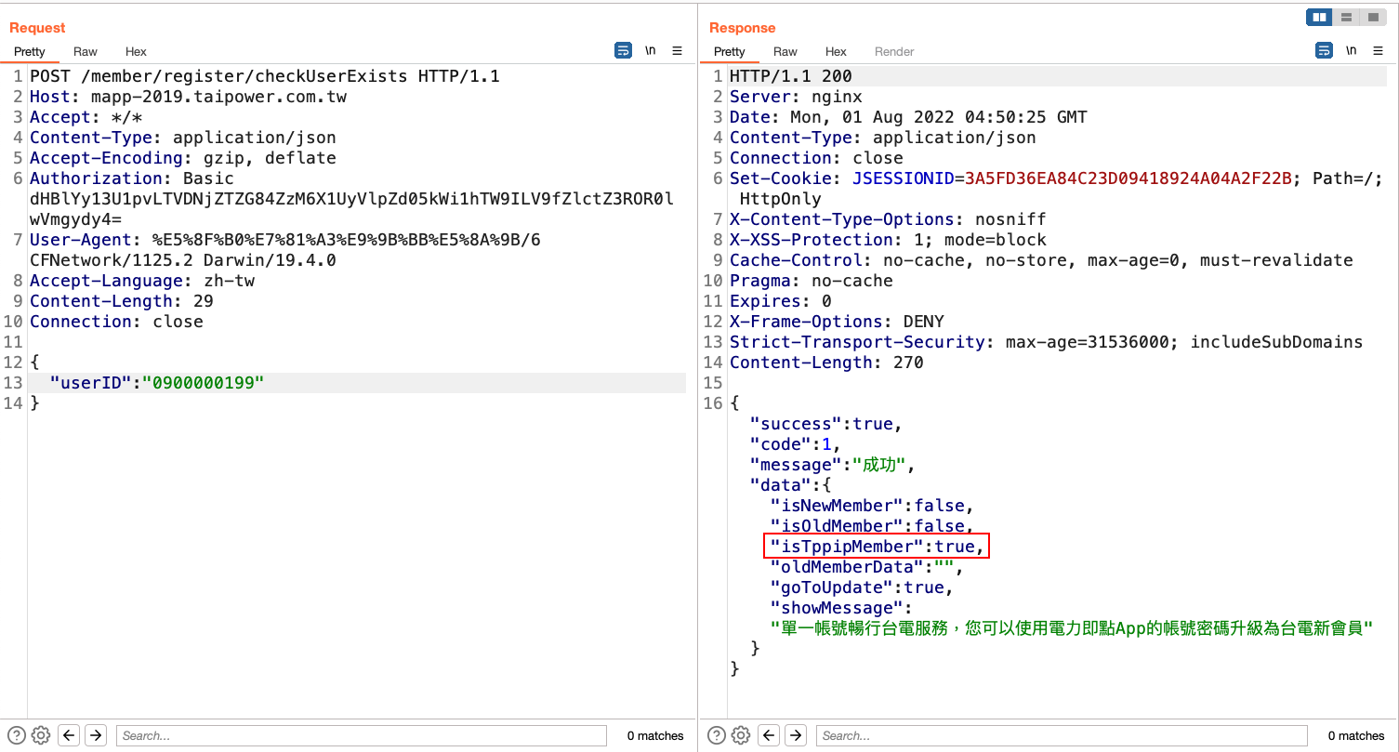Click the X-Frame-Options: DENY line
Image resolution: width=1399 pixels, height=752 pixels.
click(x=837, y=322)
